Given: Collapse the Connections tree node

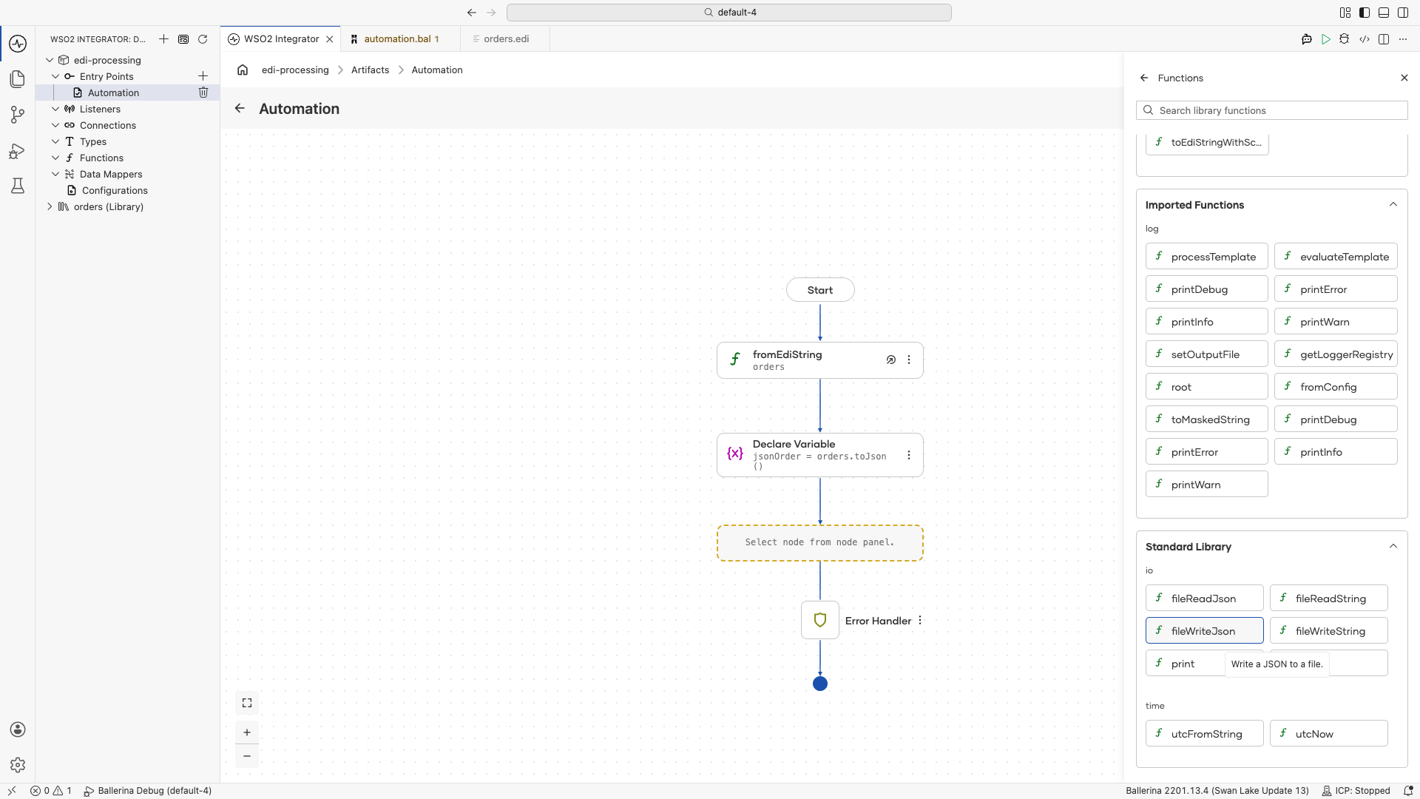Looking at the screenshot, I should pyautogui.click(x=55, y=126).
